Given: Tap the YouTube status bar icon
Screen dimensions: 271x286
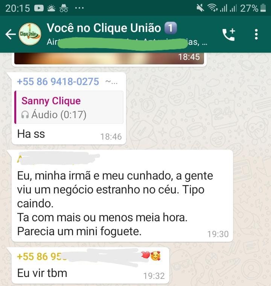Looking at the screenshot, I should (x=39, y=8).
